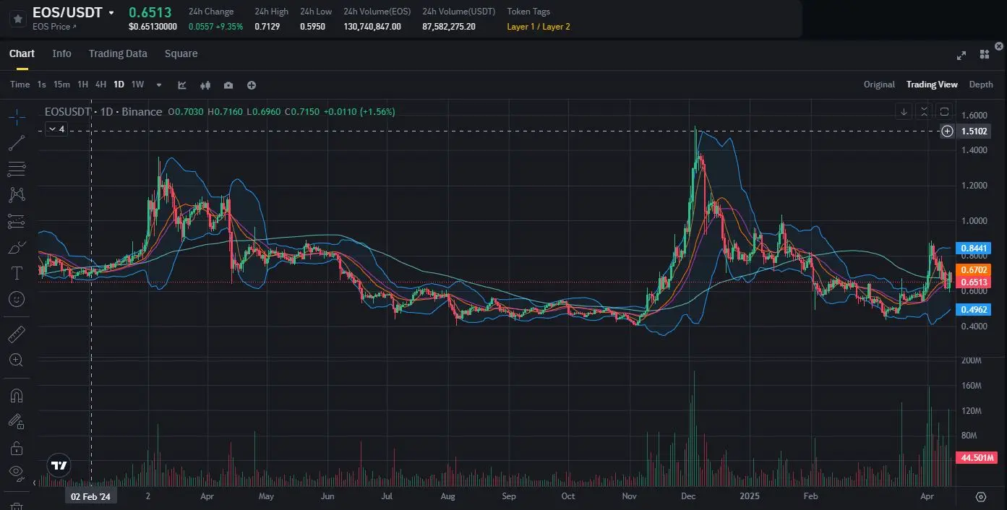Click the Layer 1 / Layer 2 tag
Screen dimensions: 1007x510
pyautogui.click(x=539, y=27)
